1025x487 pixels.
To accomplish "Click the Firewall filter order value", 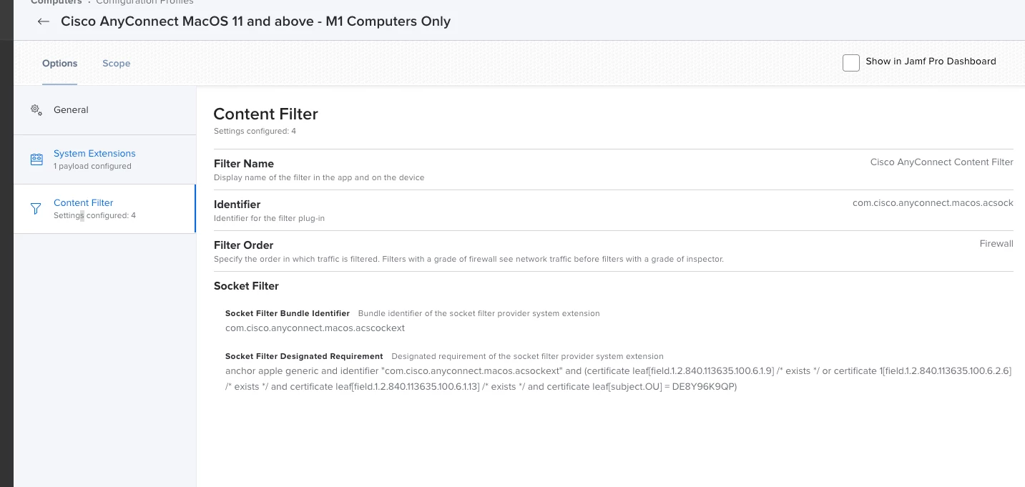I will pyautogui.click(x=996, y=244).
